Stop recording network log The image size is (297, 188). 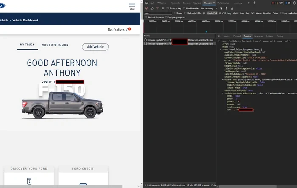[146, 8]
